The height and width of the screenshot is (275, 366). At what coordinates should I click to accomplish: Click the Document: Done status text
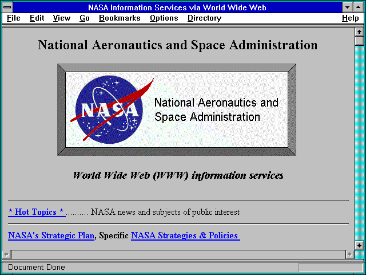37,268
